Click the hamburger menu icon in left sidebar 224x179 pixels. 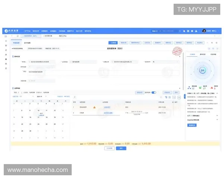(x=6, y=36)
